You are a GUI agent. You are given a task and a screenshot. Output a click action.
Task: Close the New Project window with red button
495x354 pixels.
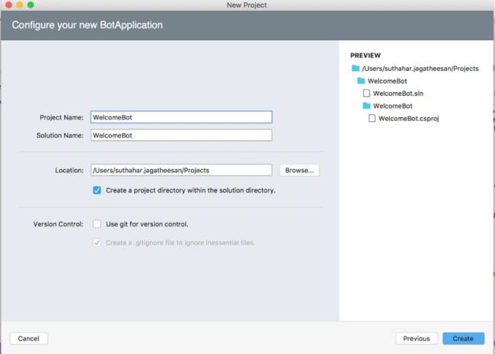[9, 5]
